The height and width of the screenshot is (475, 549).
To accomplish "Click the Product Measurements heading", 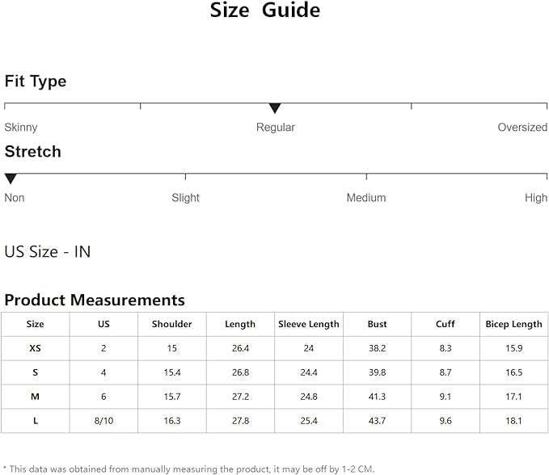I will [95, 301].
